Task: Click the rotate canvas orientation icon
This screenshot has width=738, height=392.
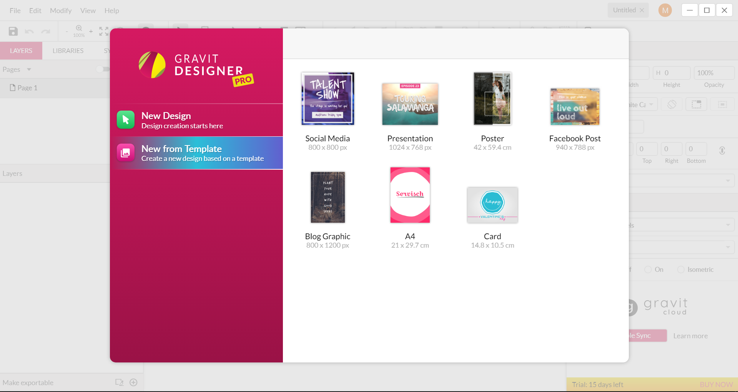Action: tap(672, 104)
